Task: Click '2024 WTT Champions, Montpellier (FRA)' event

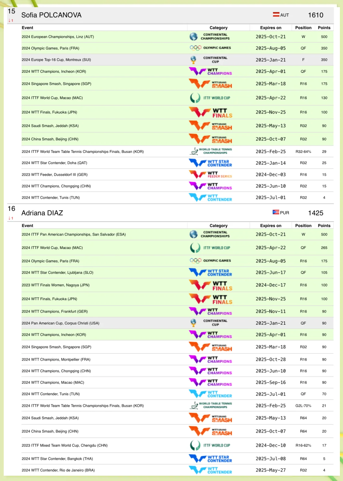Action: click(x=56, y=360)
